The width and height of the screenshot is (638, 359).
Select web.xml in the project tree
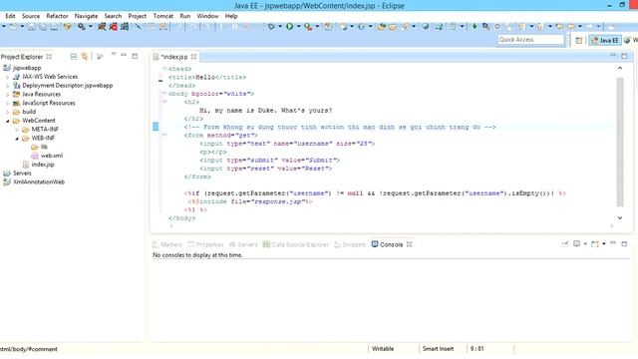[47, 156]
